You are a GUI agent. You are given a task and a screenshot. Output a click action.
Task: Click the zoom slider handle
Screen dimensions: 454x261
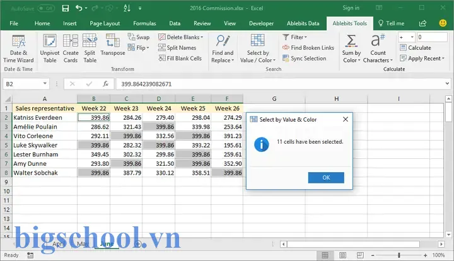(x=399, y=255)
